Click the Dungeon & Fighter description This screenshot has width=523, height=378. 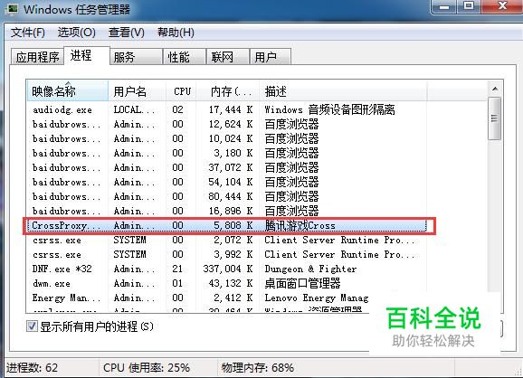310,269
